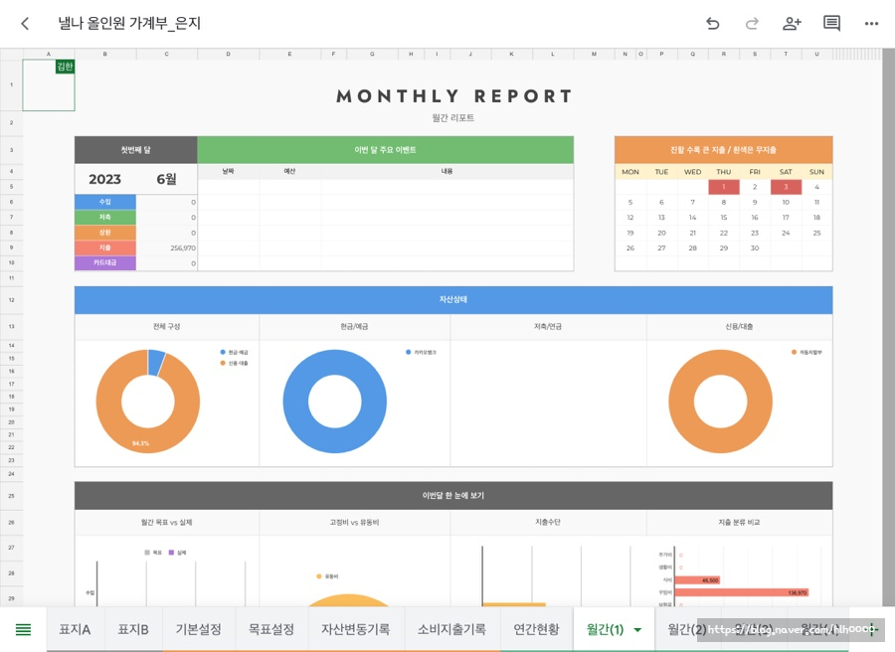The width and height of the screenshot is (895, 652).
Task: Open the three-dot more options menu
Action: [871, 24]
